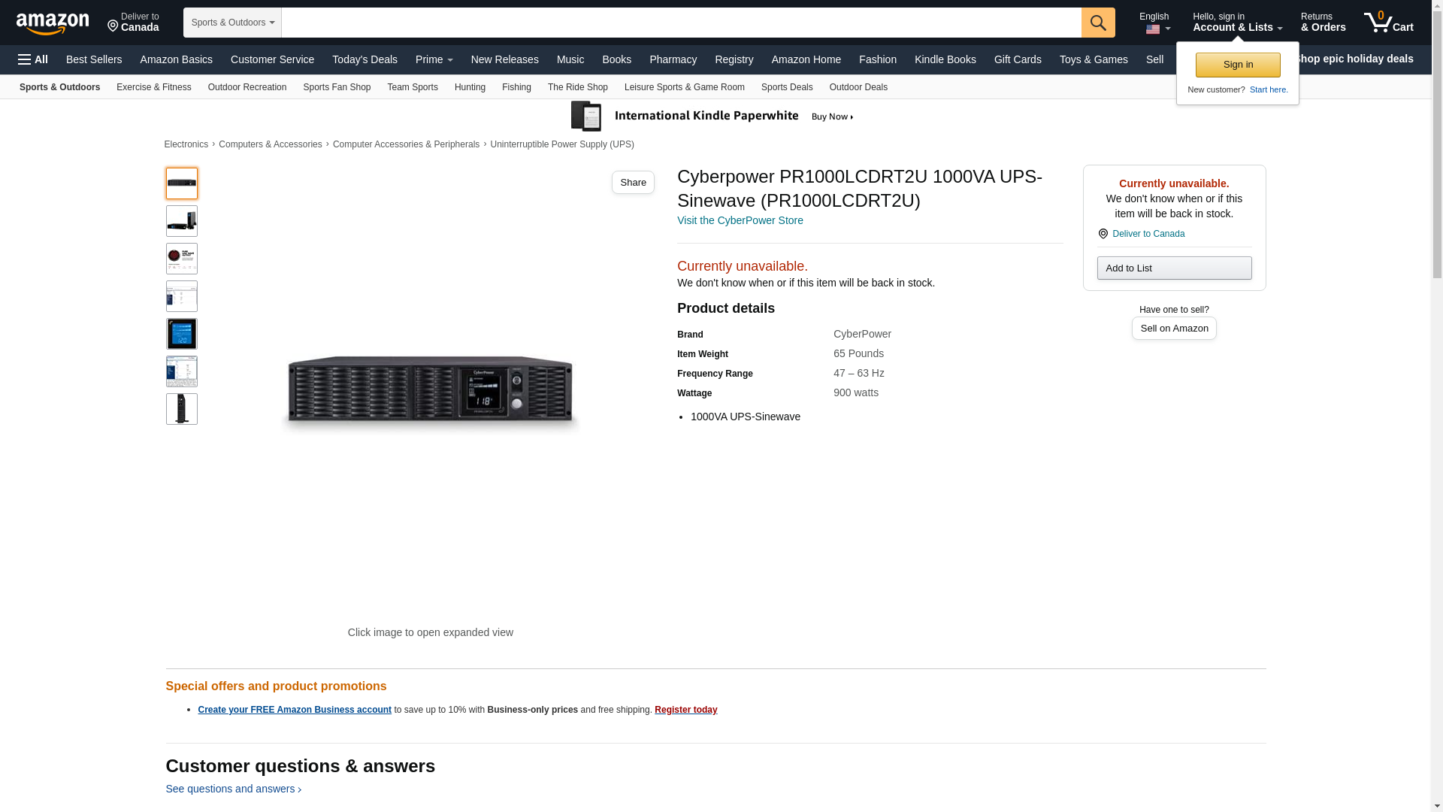Click the magnifying glass search button
1443x812 pixels.
1098,23
